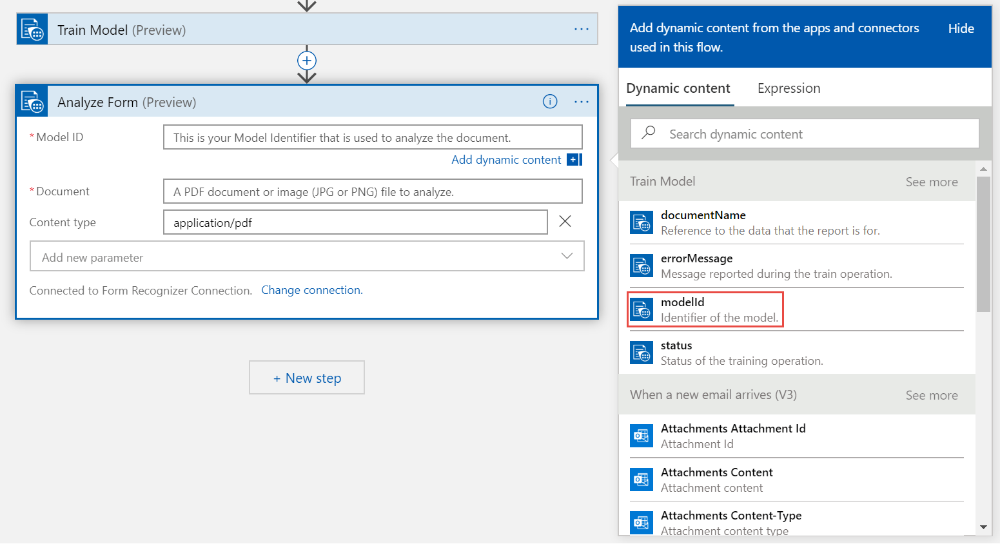Click the Outlook icon beside Attachments Content
The width and height of the screenshot is (1000, 544).
pyautogui.click(x=642, y=480)
